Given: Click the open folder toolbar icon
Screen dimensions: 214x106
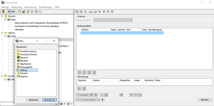Looking at the screenshot, I should pos(24,12).
